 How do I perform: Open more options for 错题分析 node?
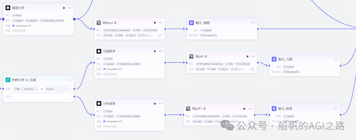[70, 8]
